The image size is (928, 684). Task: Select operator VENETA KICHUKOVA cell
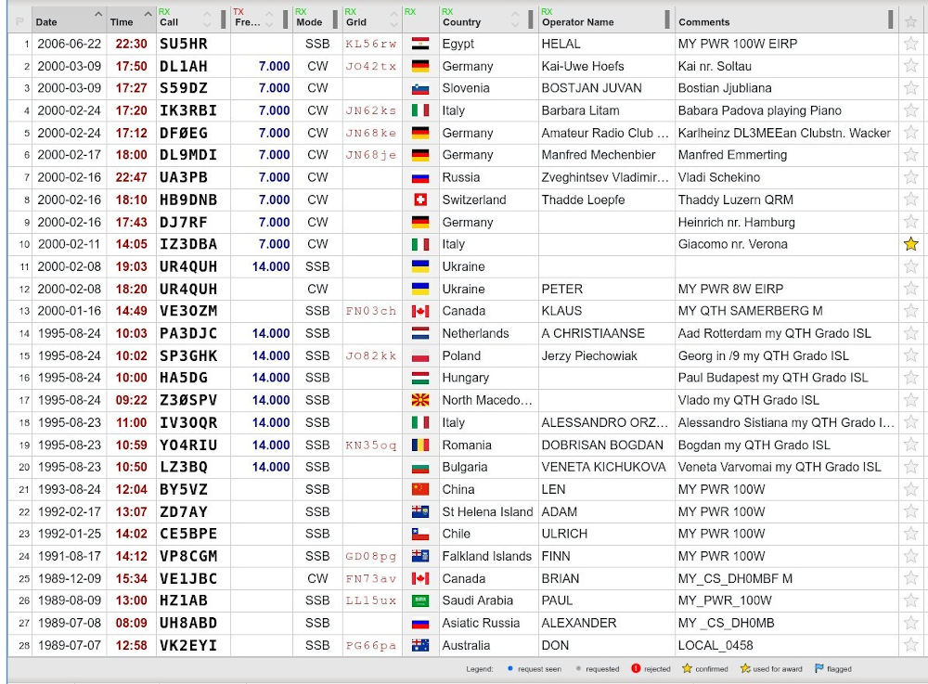(x=606, y=467)
